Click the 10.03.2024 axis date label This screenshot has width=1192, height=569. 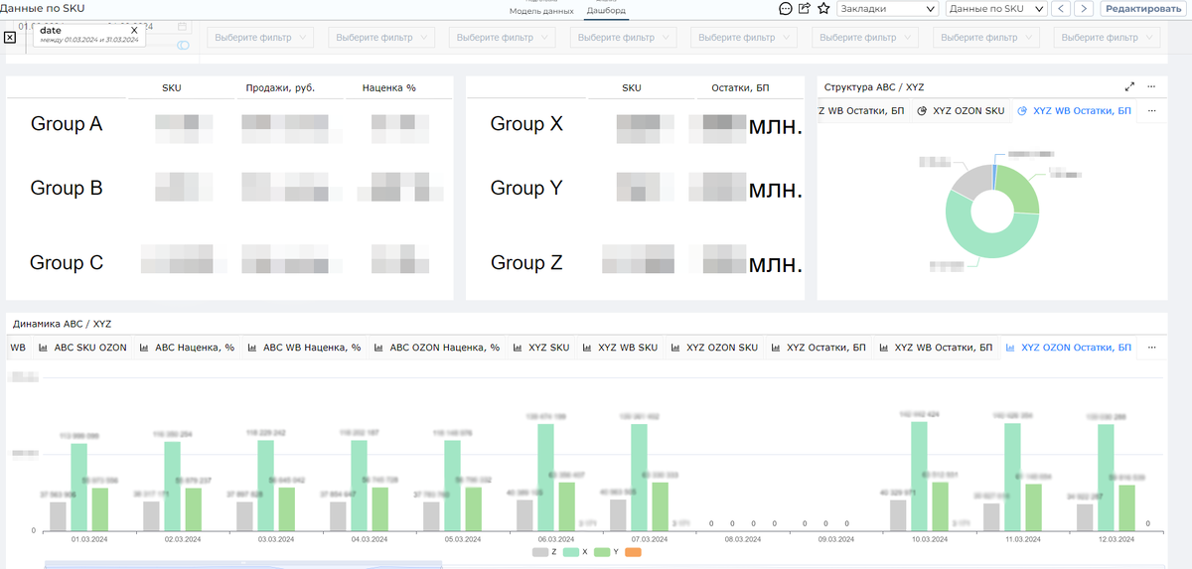(x=931, y=539)
